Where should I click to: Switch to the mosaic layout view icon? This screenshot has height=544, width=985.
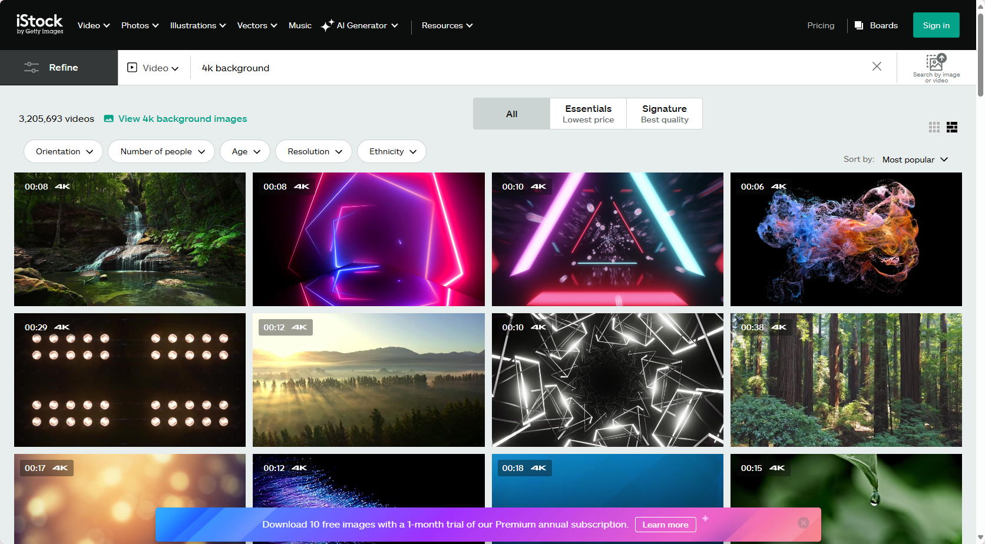click(x=952, y=127)
